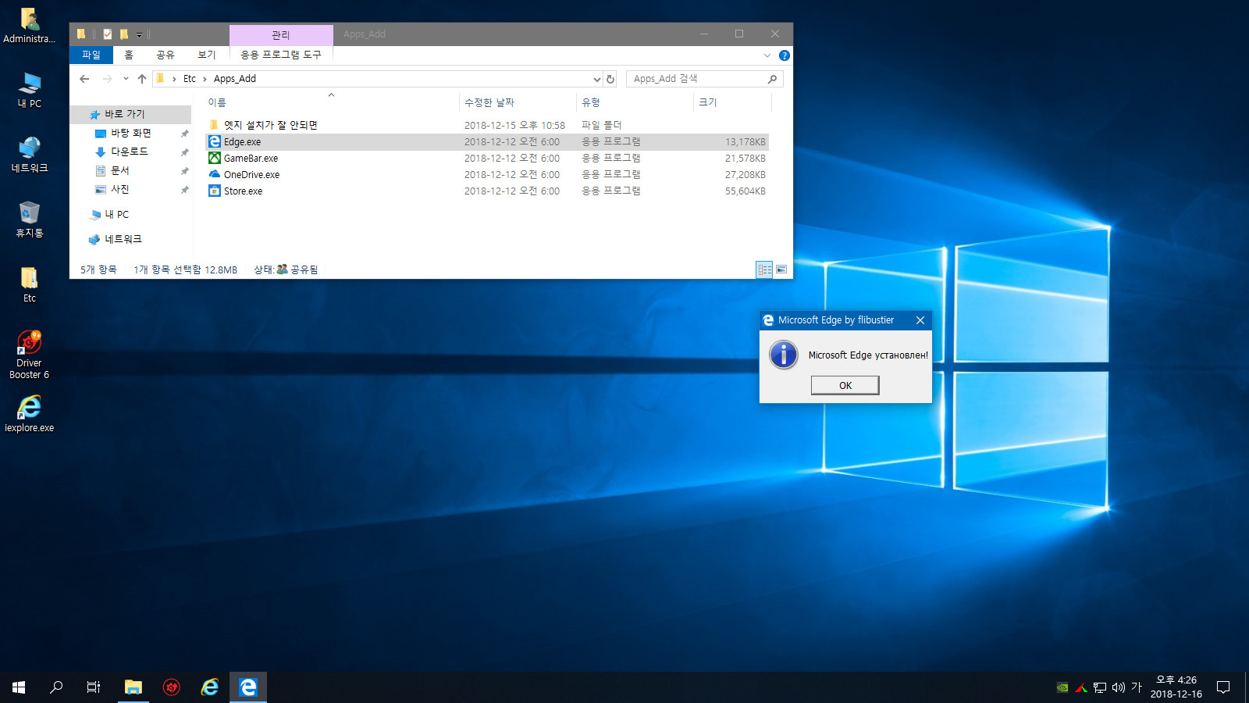Screen dimensions: 1249x703
Task: Open taskbar search magnifier
Action: pyautogui.click(x=56, y=687)
